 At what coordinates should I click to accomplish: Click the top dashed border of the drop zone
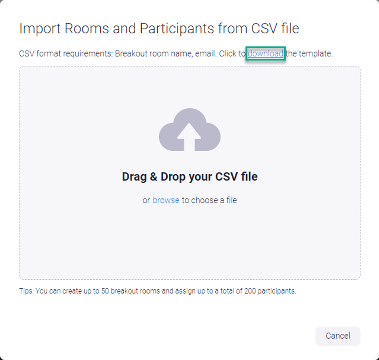point(189,66)
